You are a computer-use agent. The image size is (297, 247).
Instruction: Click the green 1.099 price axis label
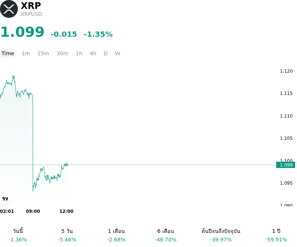click(x=285, y=165)
